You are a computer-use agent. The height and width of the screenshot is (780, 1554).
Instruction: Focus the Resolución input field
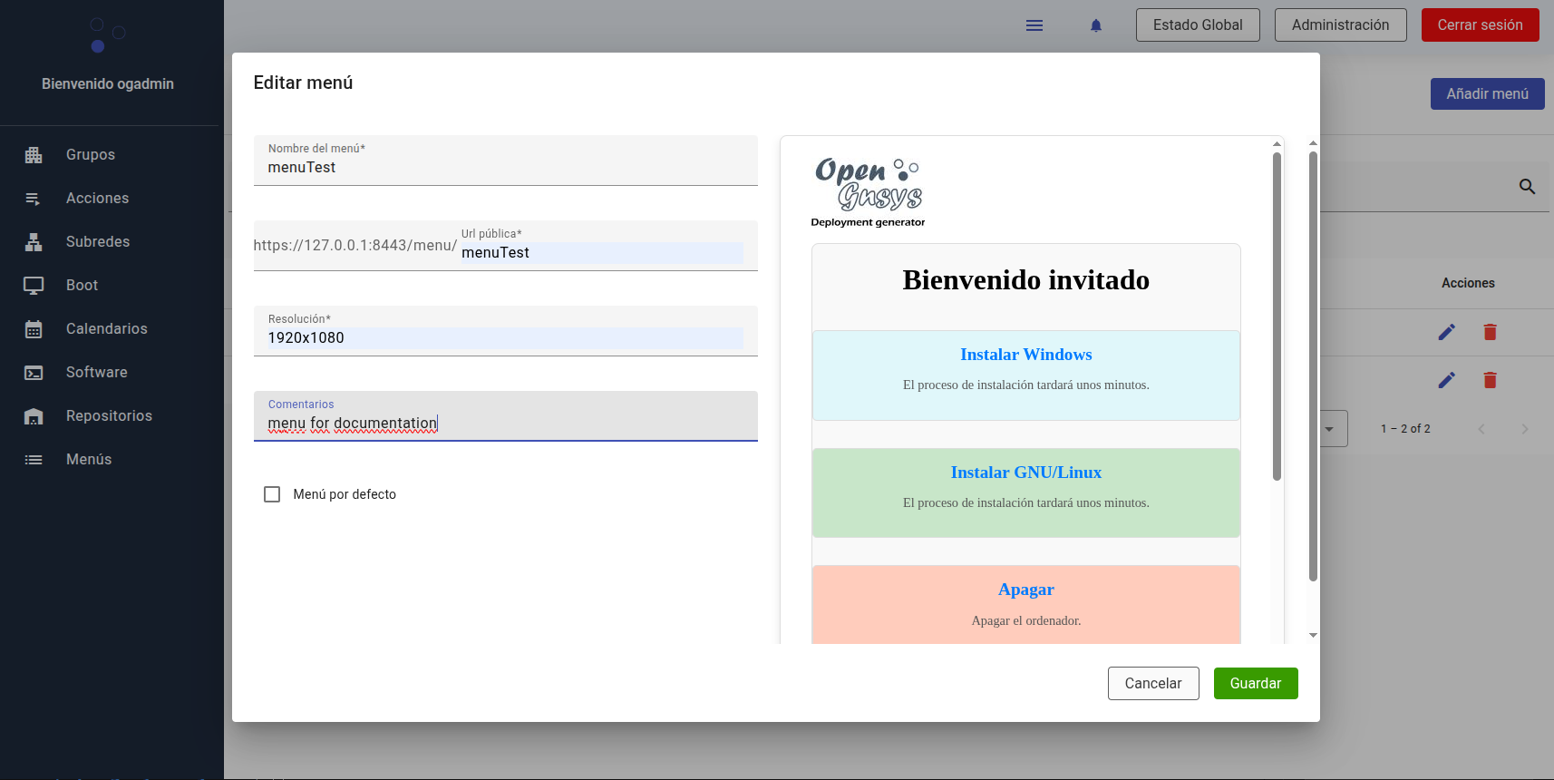point(504,338)
